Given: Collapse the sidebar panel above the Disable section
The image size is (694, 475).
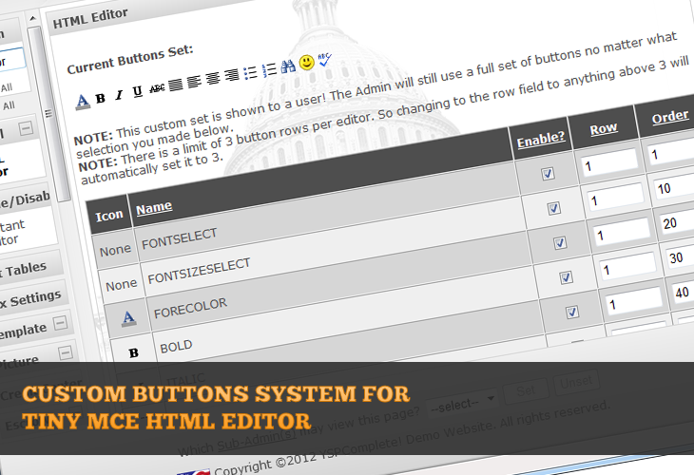Looking at the screenshot, I should (26, 128).
